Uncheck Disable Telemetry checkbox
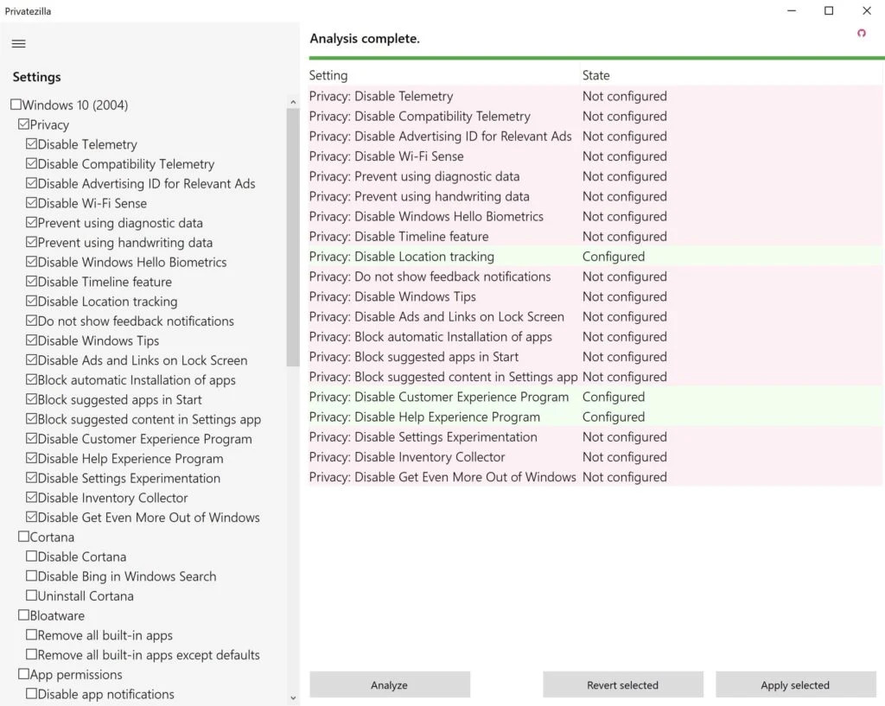Screen dimensions: 885x706 (32, 144)
